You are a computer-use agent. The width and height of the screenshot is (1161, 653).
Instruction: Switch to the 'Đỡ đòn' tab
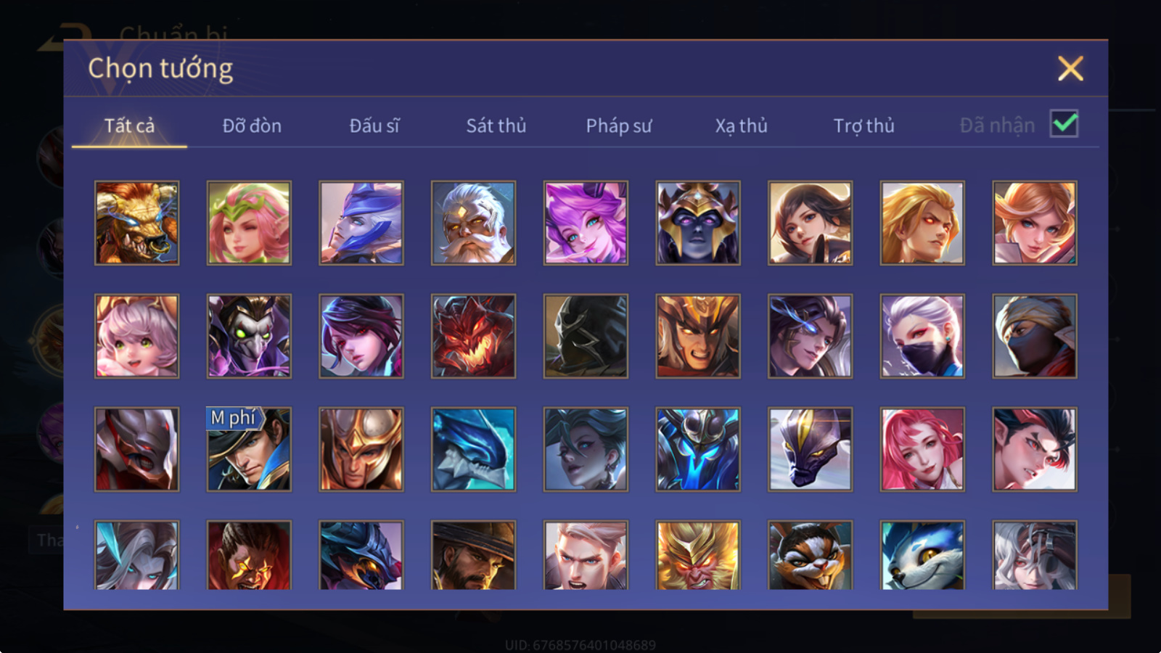click(252, 126)
